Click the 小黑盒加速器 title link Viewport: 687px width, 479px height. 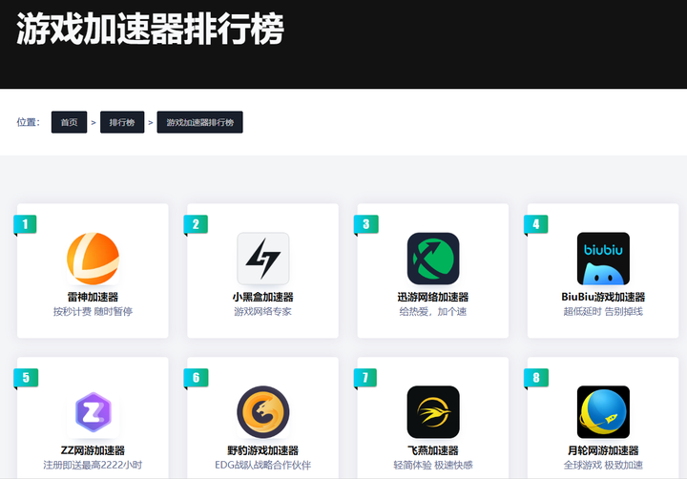[x=263, y=297]
